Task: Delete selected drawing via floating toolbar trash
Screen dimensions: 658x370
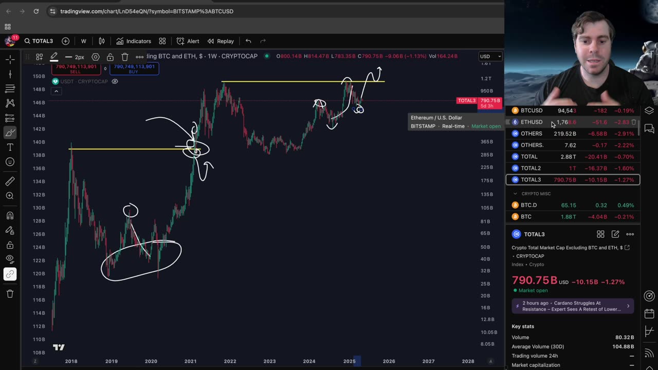Action: click(x=125, y=57)
